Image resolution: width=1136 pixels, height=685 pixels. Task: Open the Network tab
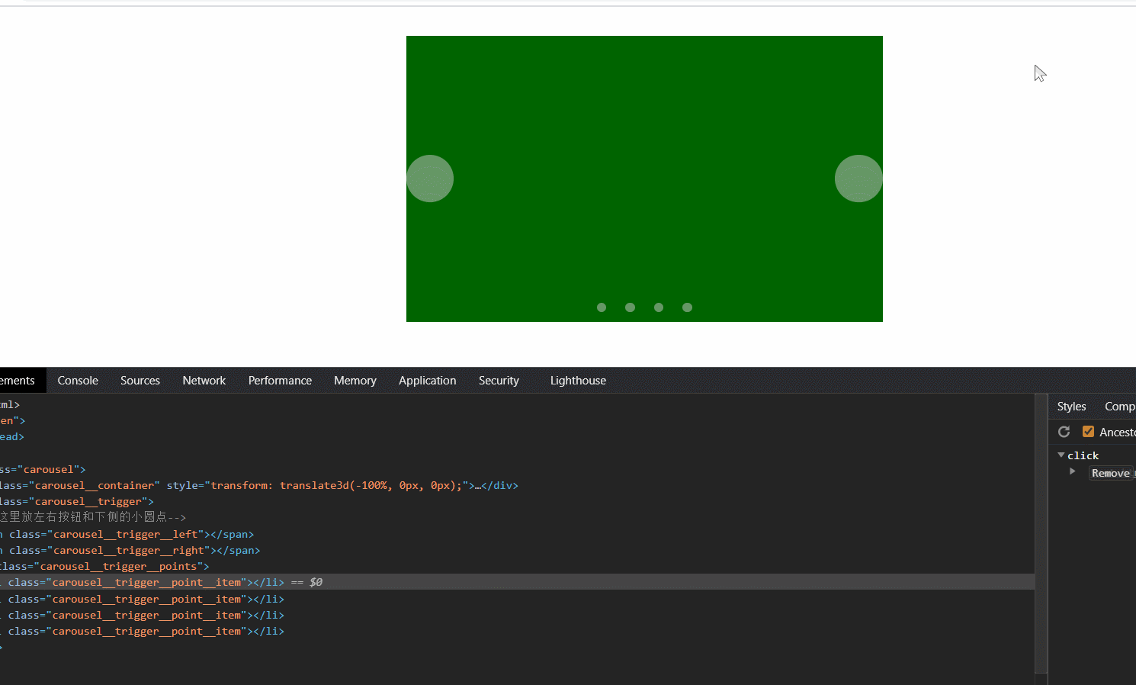click(204, 381)
